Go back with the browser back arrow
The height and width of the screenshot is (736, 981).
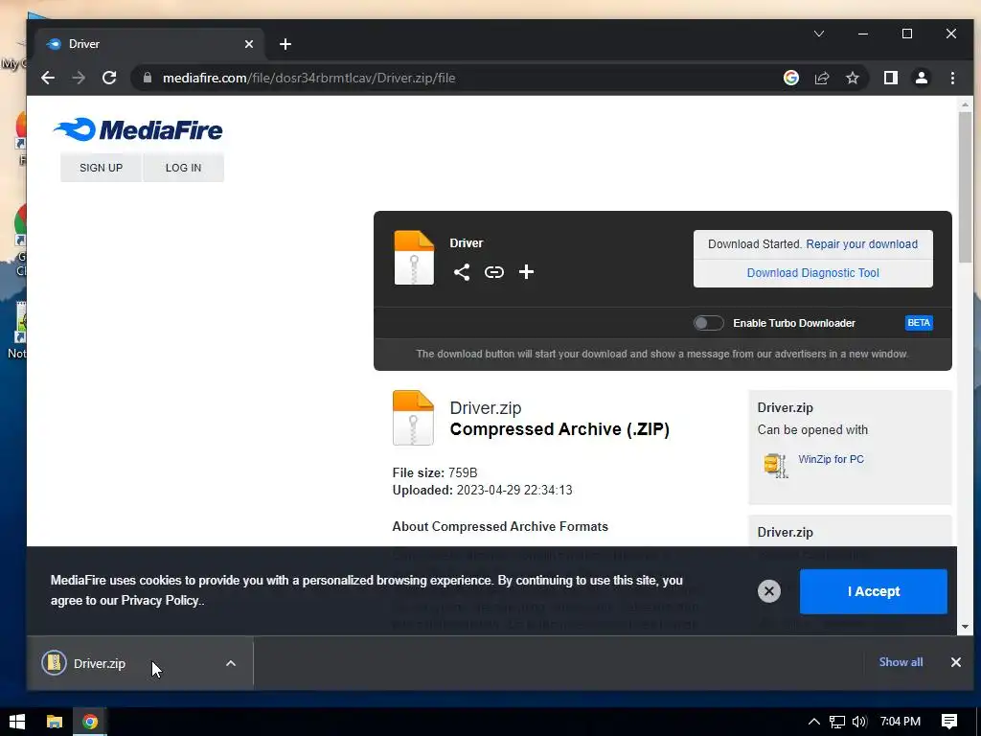coord(48,78)
